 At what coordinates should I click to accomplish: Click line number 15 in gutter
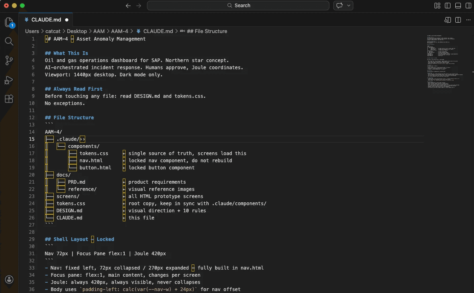pos(32,139)
